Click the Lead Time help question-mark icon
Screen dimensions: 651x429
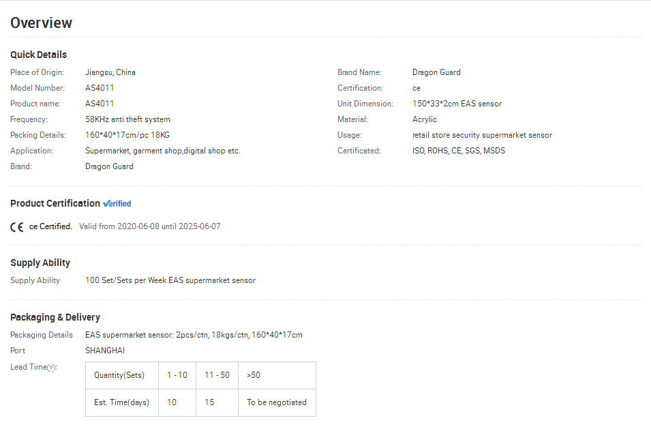coord(51,368)
